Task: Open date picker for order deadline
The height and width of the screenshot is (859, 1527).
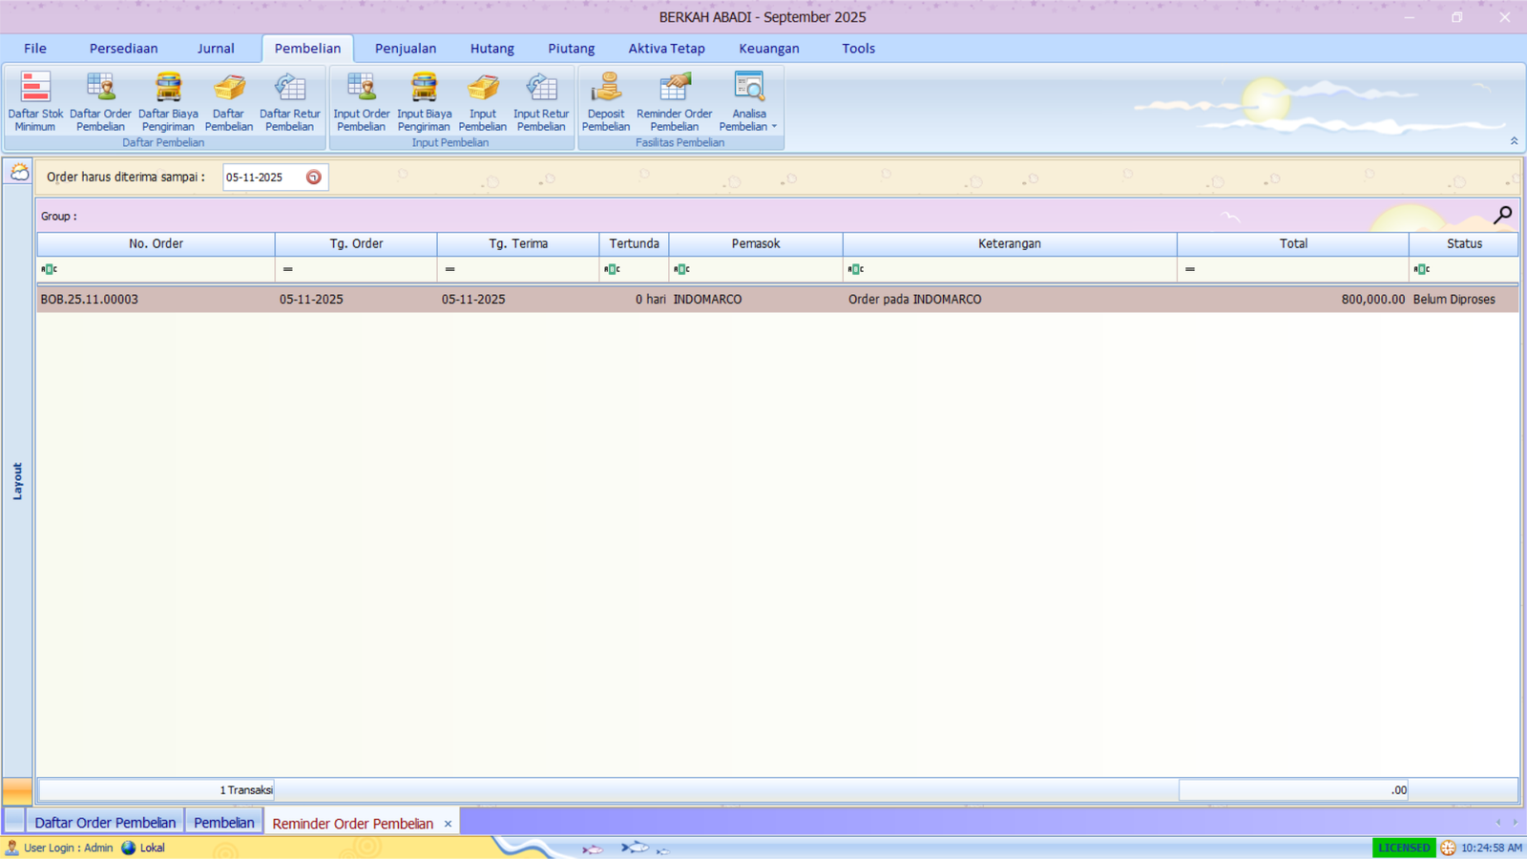Action: [313, 178]
